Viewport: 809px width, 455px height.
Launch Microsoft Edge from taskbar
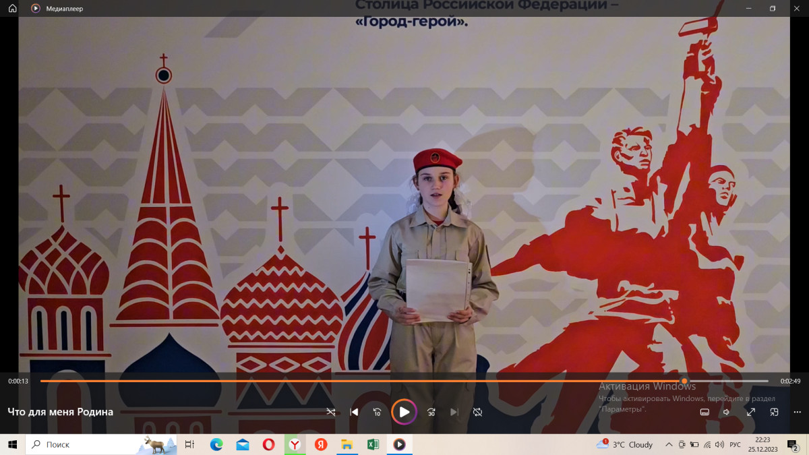216,445
